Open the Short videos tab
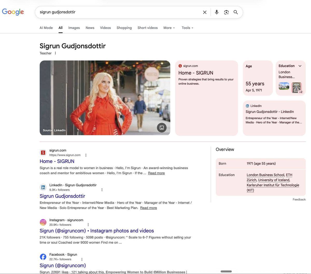Screen dimensions: 311x274 147,28
